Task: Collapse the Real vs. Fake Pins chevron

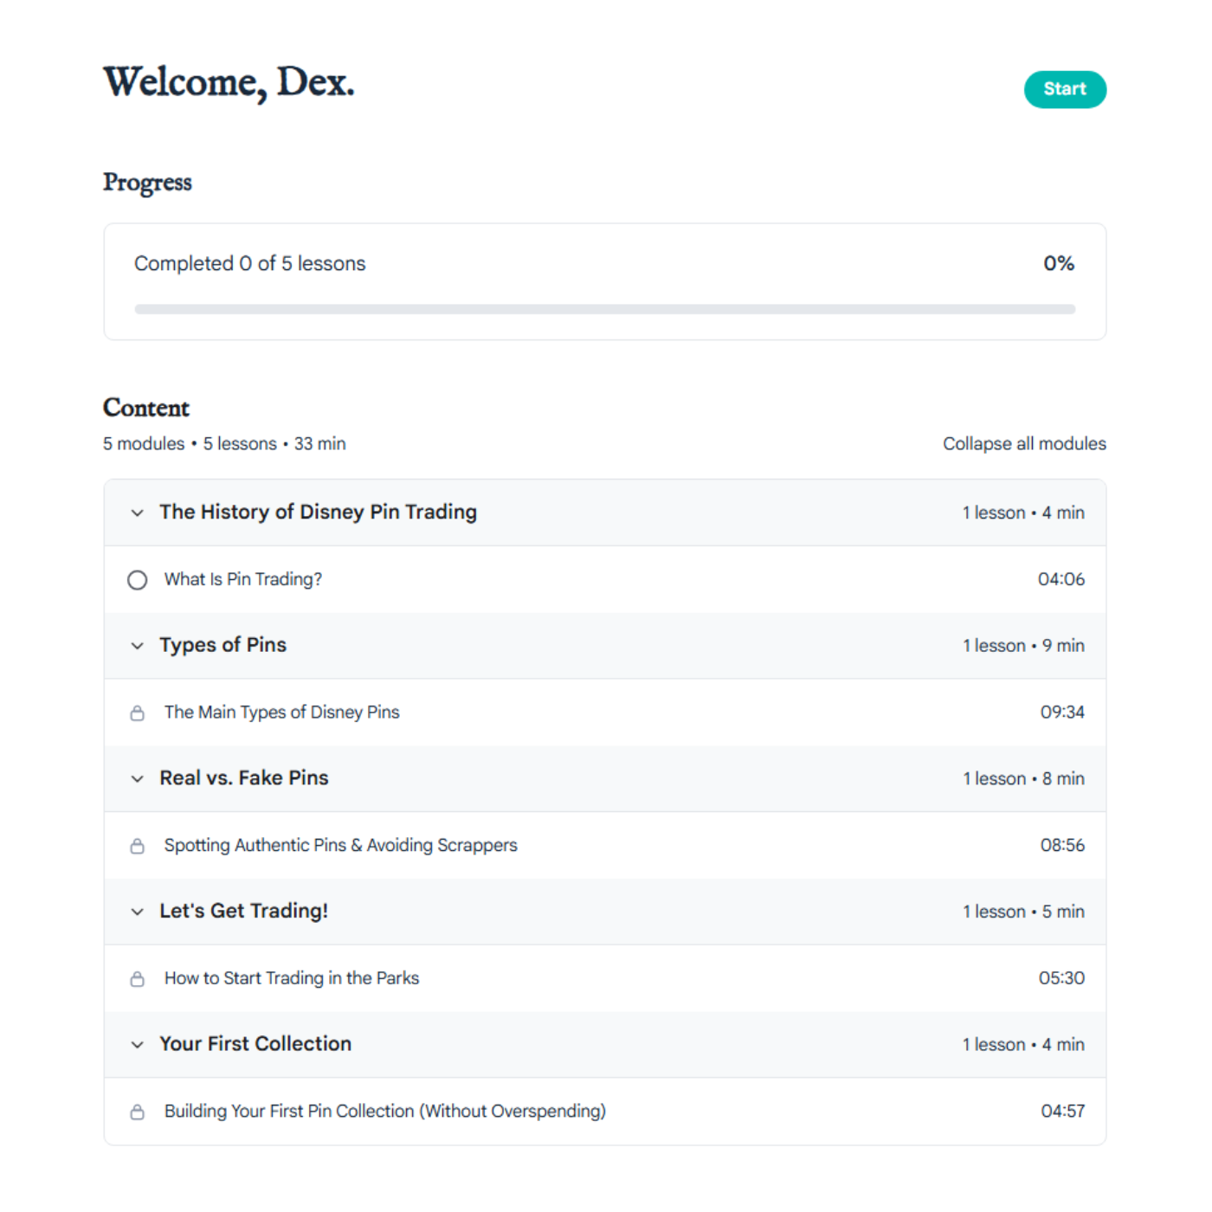Action: click(137, 778)
